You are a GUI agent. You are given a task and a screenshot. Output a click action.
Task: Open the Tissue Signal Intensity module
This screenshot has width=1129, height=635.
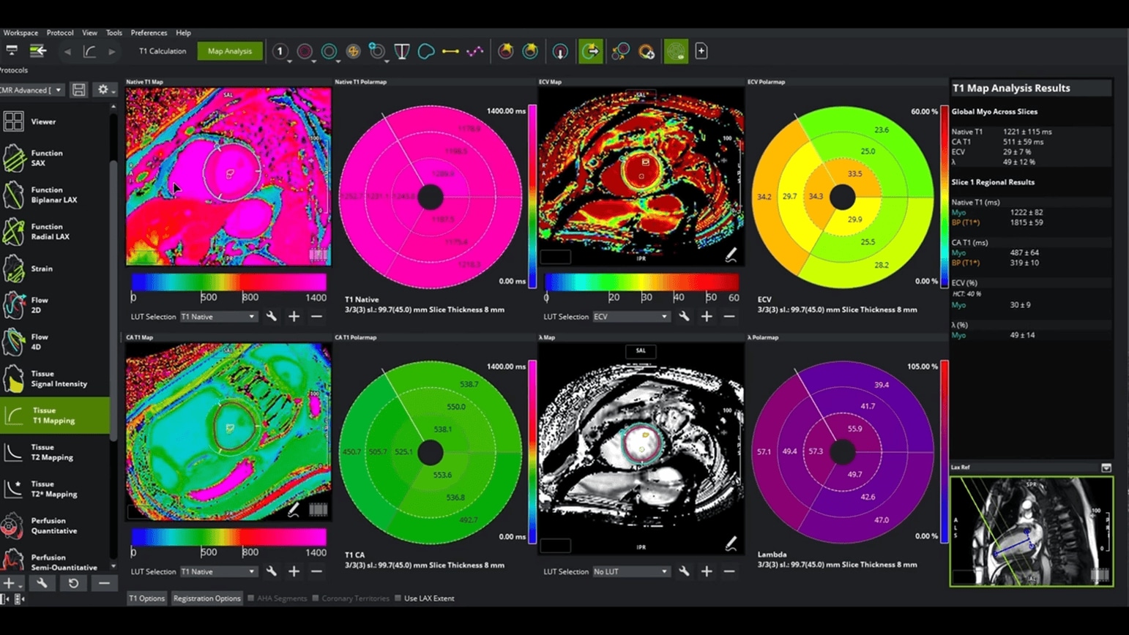pyautogui.click(x=55, y=378)
